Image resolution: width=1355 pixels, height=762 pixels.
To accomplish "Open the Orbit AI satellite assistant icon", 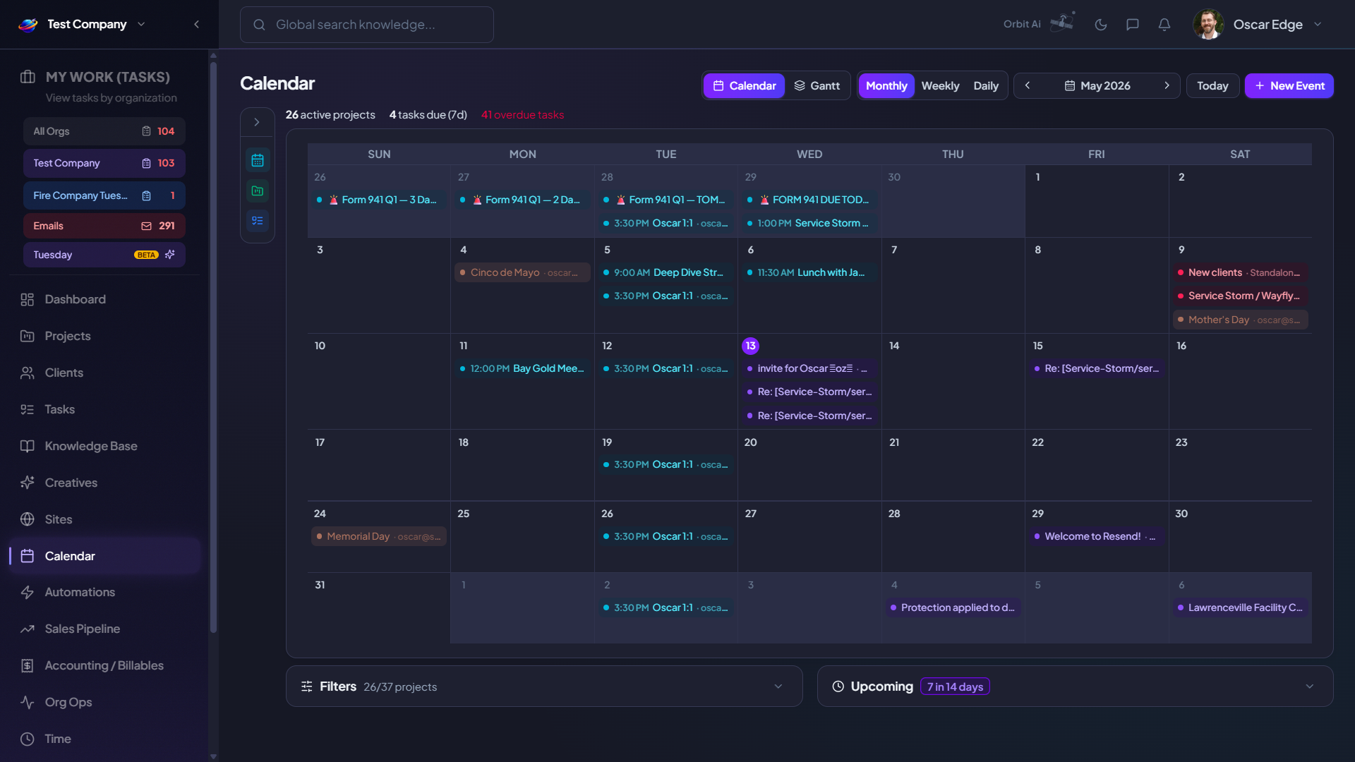I will point(1061,23).
